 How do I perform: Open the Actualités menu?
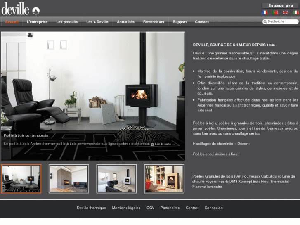[126, 22]
